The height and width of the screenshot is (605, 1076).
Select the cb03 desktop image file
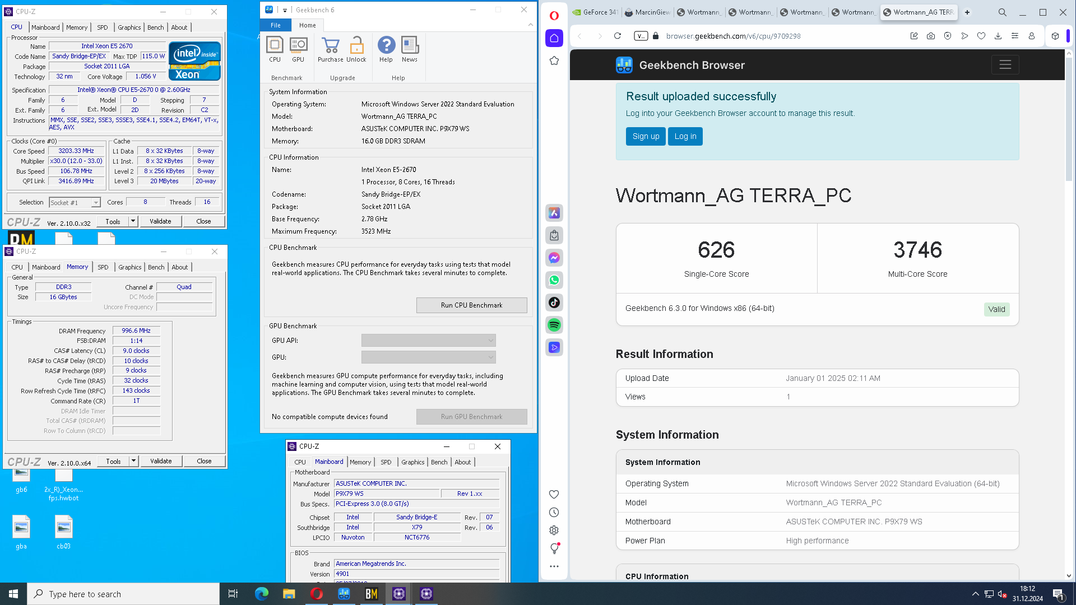pyautogui.click(x=63, y=532)
